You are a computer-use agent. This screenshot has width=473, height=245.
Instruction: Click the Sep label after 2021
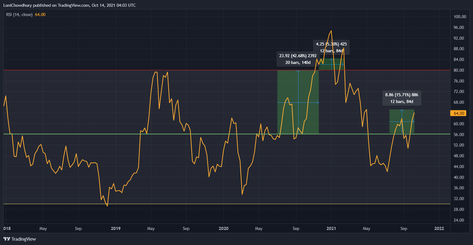[x=404, y=228]
